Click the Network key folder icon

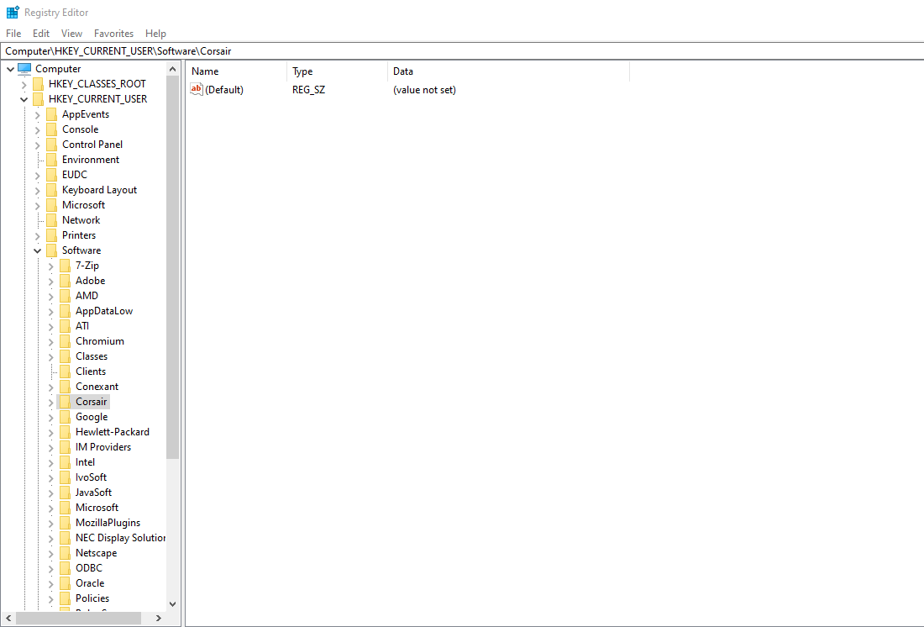[52, 219]
